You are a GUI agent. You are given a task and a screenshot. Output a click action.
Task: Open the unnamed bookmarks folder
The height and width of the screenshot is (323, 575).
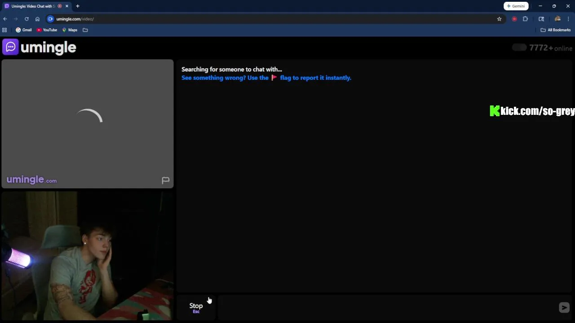click(x=85, y=30)
